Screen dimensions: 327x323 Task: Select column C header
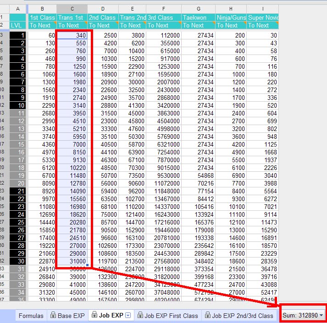click(72, 9)
